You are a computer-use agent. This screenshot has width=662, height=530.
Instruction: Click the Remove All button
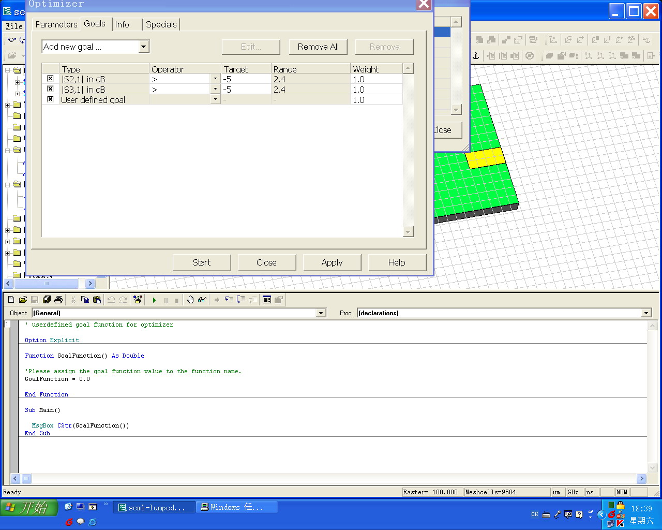318,47
